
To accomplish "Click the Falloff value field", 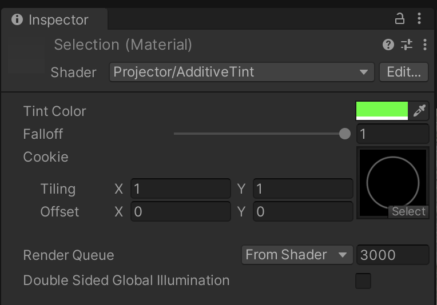I will (392, 134).
